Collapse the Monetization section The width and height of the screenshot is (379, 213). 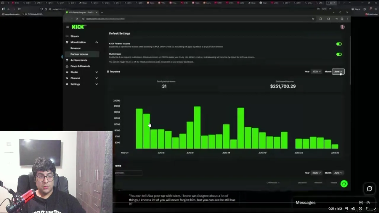pyautogui.click(x=97, y=42)
